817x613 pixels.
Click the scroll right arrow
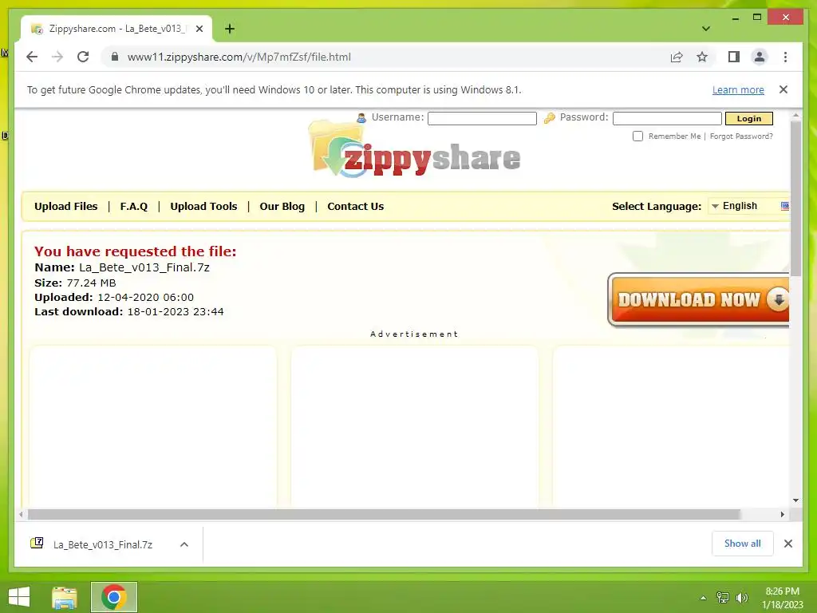coord(782,515)
